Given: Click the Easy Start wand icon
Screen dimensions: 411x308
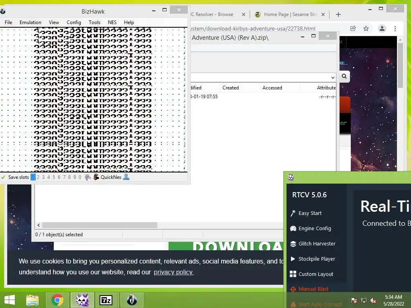Looking at the screenshot, I should (293, 213).
